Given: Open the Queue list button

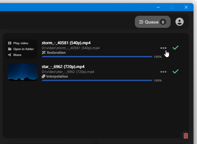Looking at the screenshot, I should pos(153,22).
